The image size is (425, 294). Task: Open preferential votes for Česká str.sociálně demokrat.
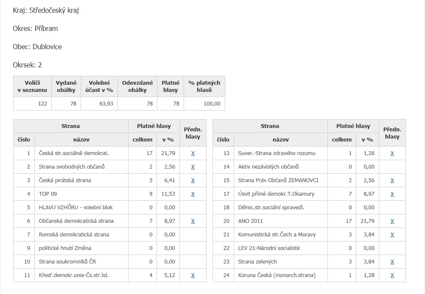[193, 153]
